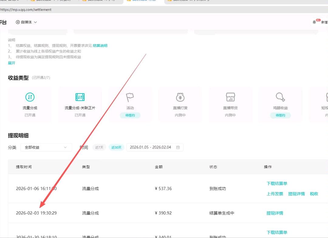Click the 鸡腿收益 drumstick icon

pos(280,97)
